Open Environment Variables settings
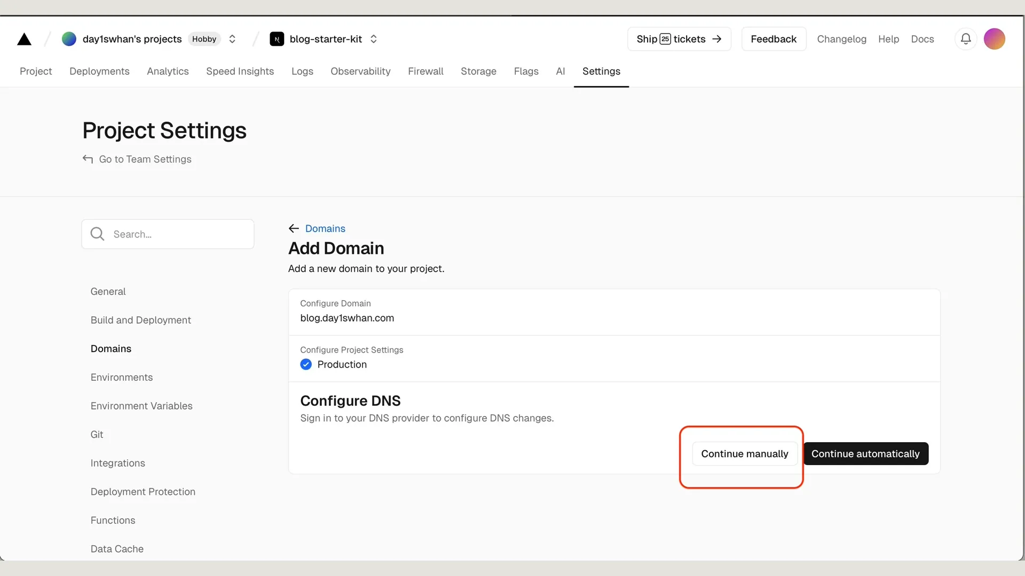 tap(141, 406)
